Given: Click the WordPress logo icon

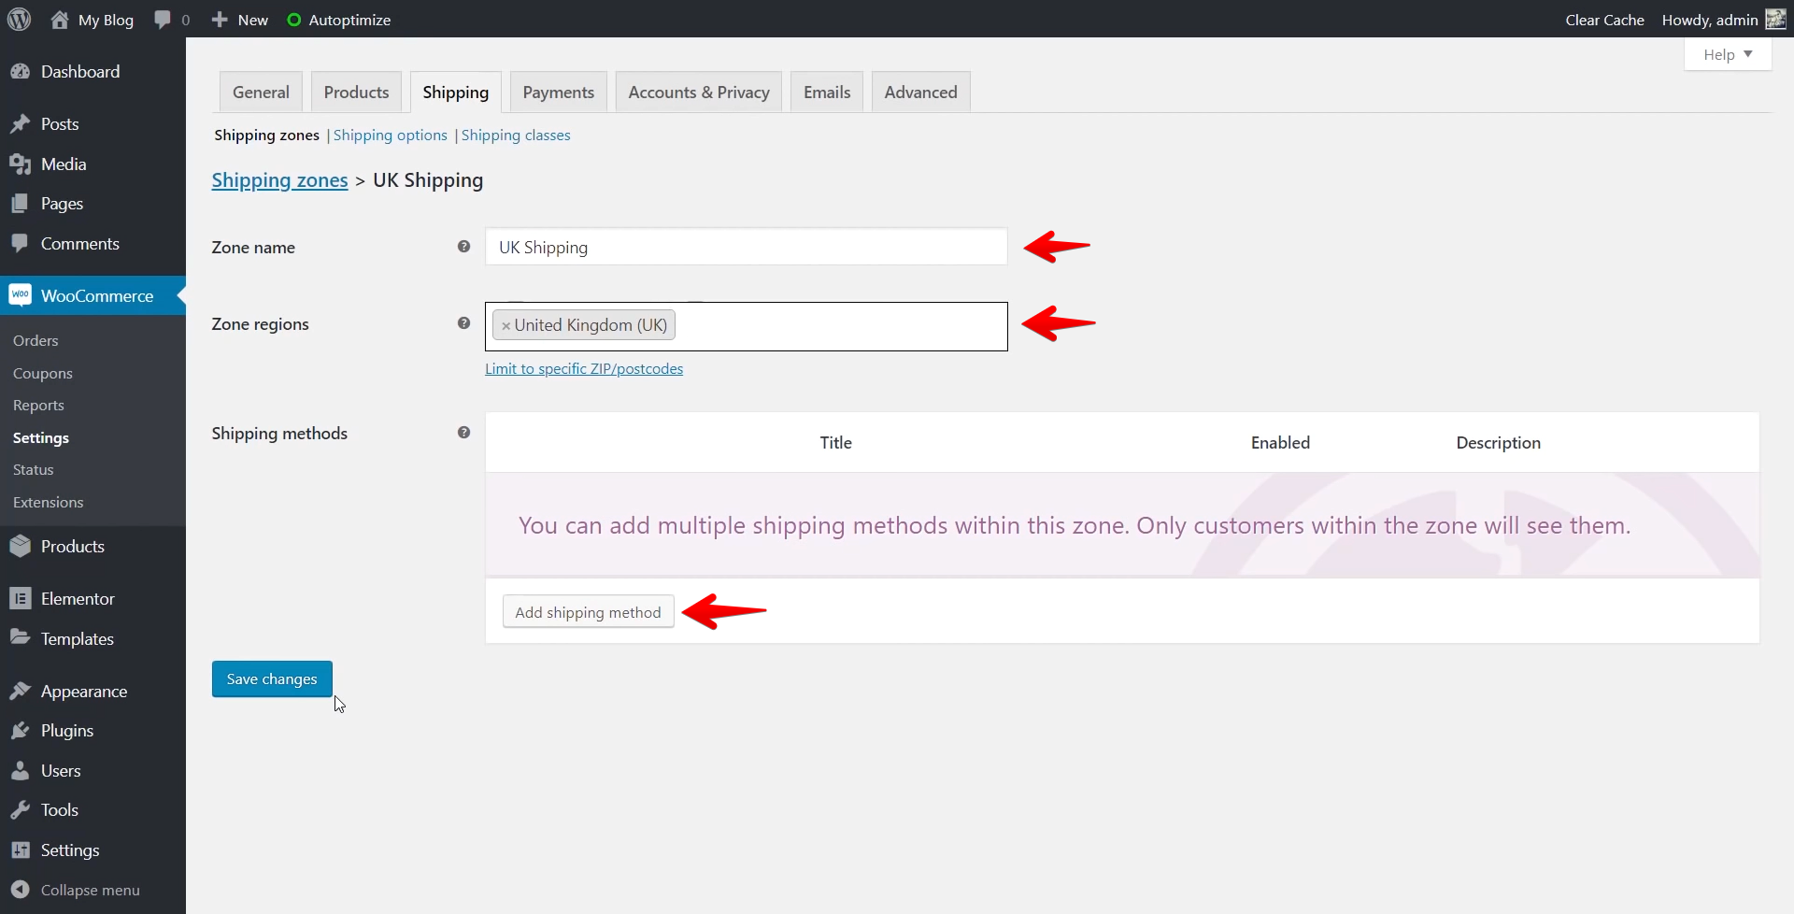Looking at the screenshot, I should coord(19,20).
